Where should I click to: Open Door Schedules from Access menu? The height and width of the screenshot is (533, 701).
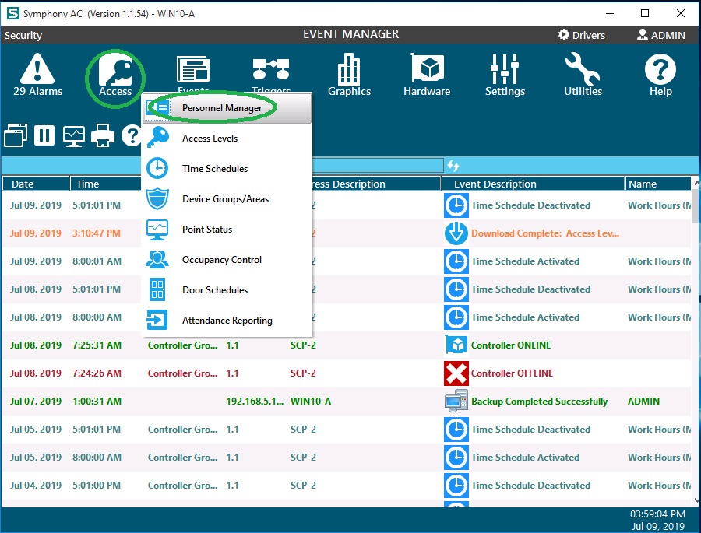click(x=227, y=290)
